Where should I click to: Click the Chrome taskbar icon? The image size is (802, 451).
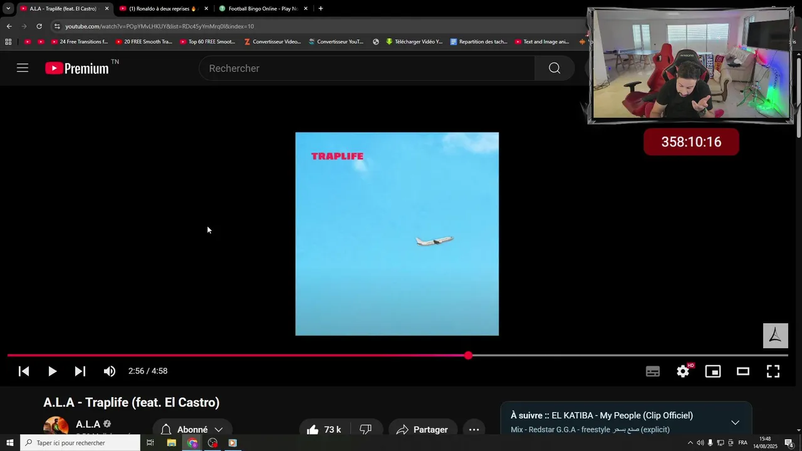(x=192, y=443)
